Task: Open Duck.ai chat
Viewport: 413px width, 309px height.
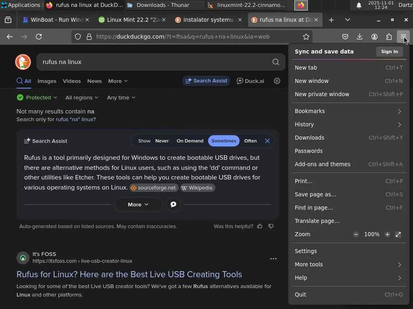Action: coord(250,81)
